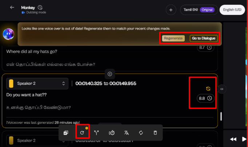Click the regenerate voiceover icon in floating toolbar
248x147 pixels.
click(x=82, y=133)
